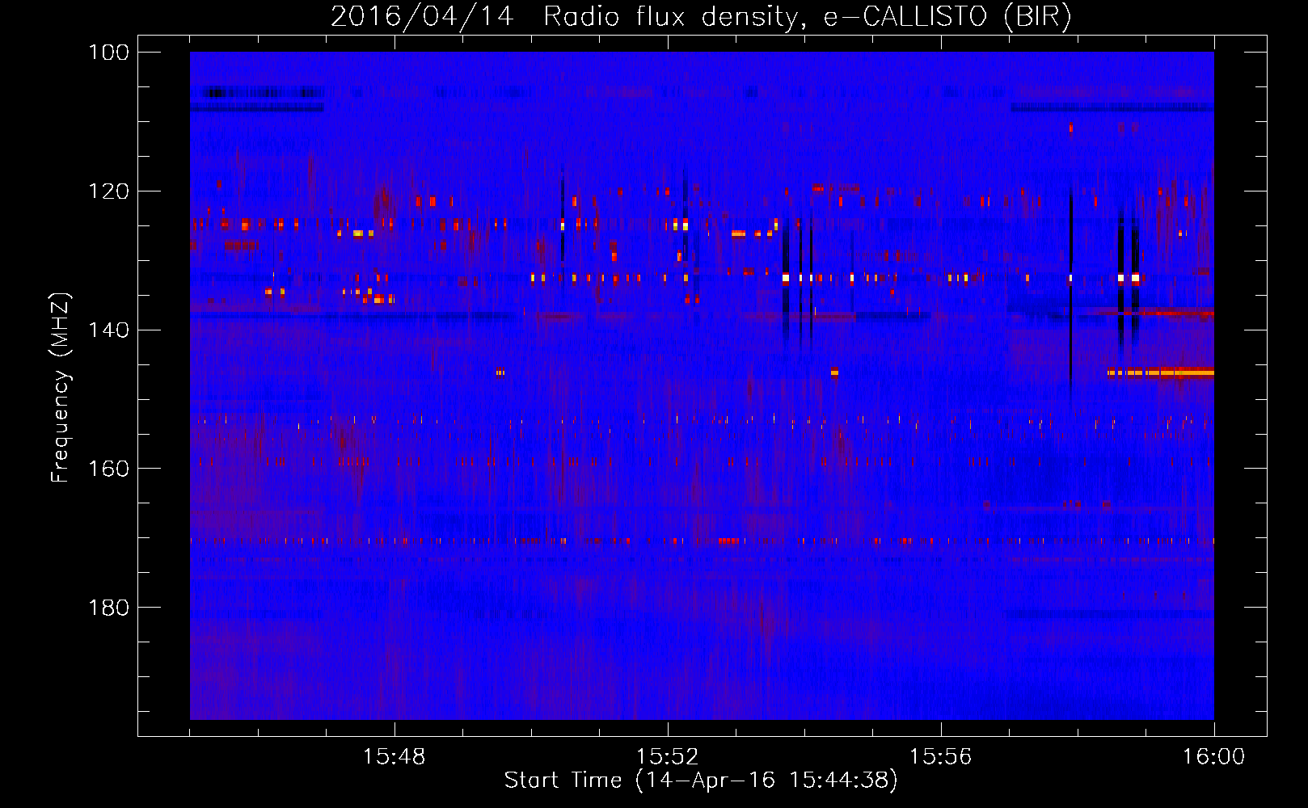The width and height of the screenshot is (1308, 808).
Task: Click the bright red-yellow emission band near 146 MHz
Action: click(1161, 372)
